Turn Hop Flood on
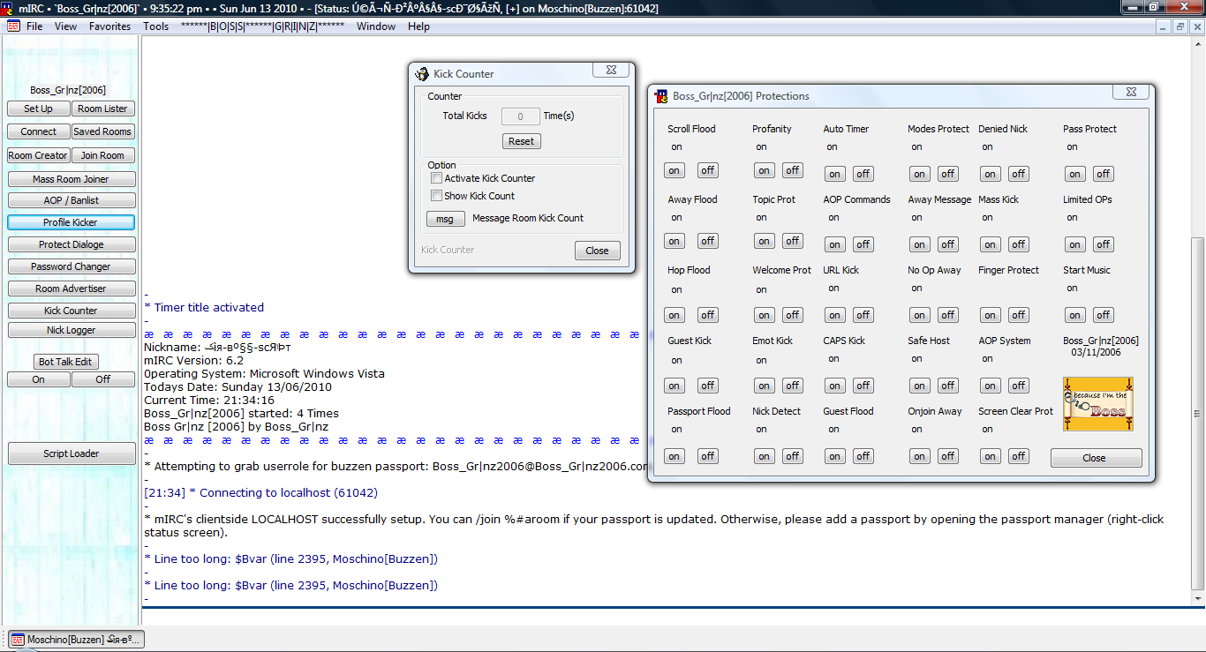The height and width of the screenshot is (652, 1206). pyautogui.click(x=675, y=315)
